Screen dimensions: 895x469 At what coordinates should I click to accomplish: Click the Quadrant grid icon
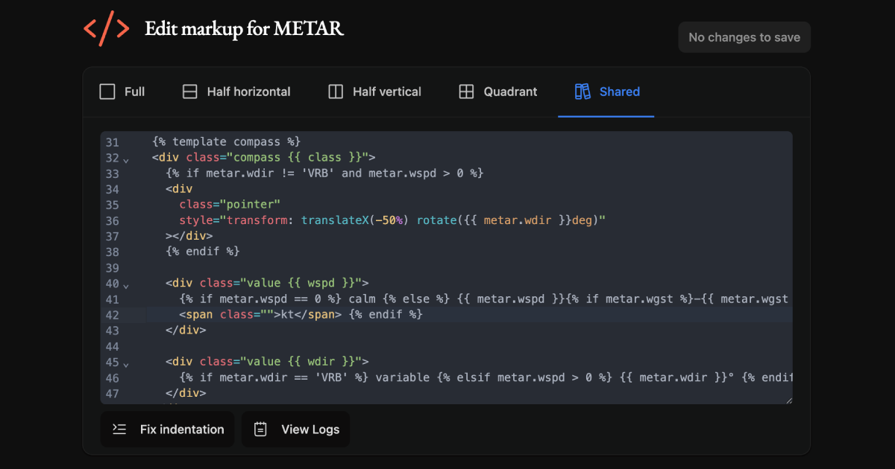click(x=466, y=92)
